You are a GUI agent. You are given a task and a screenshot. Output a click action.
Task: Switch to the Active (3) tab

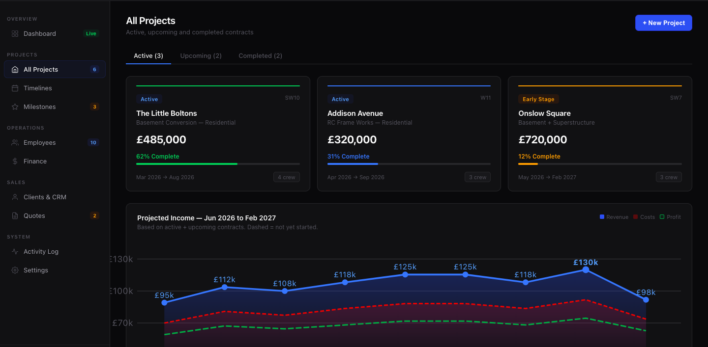148,56
